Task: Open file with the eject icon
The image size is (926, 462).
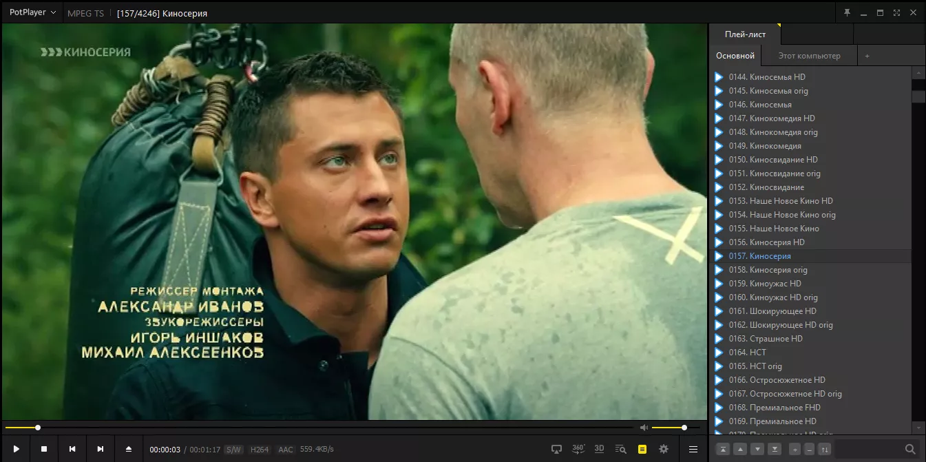Action: pyautogui.click(x=128, y=449)
